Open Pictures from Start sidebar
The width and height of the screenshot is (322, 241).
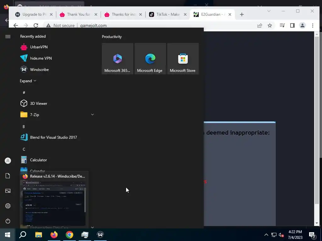[x=8, y=191]
